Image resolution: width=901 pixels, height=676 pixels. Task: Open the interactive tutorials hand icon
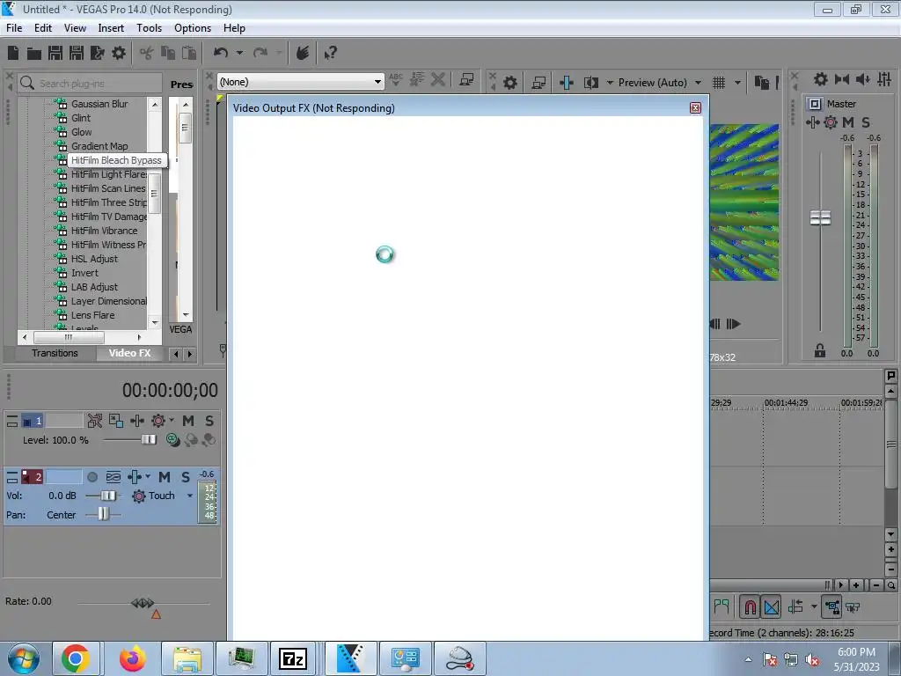tap(303, 53)
